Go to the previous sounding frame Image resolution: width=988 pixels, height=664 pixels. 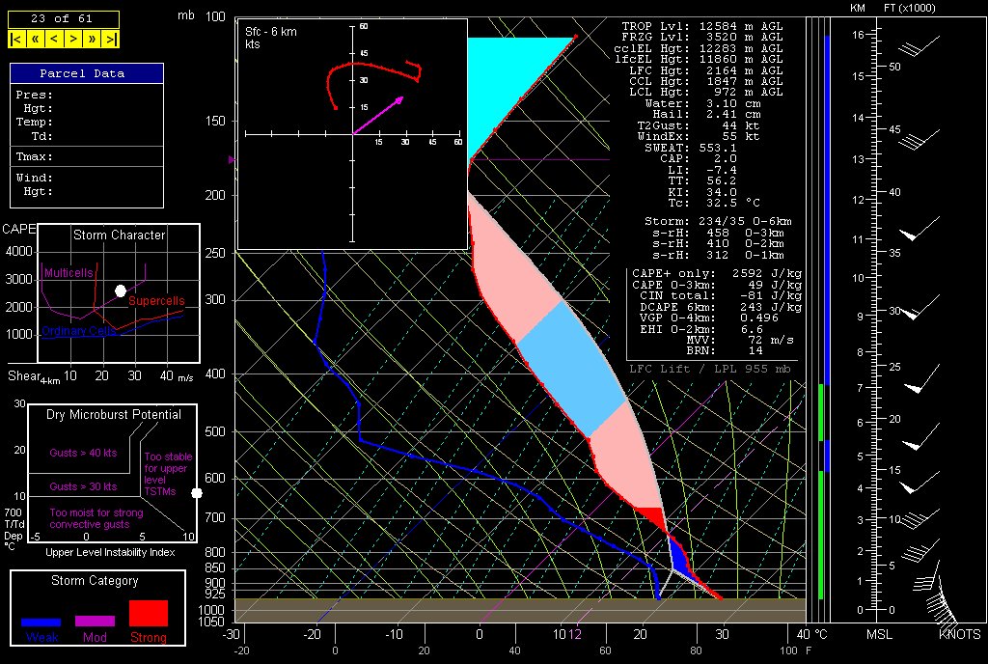(54, 40)
